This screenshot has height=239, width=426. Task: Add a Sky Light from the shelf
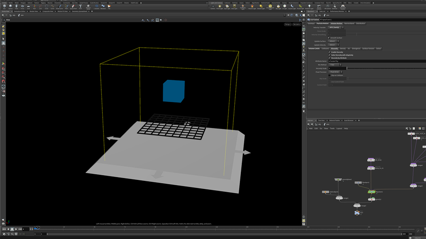tap(278, 7)
